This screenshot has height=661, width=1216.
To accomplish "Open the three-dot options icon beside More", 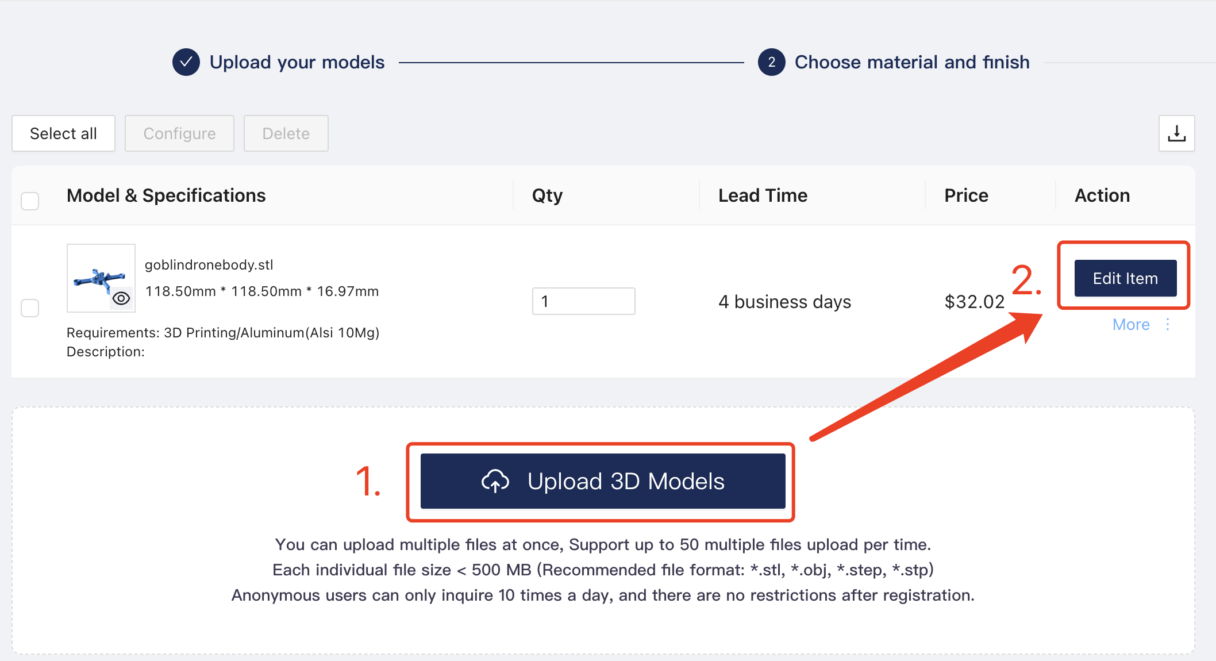I will click(x=1168, y=324).
